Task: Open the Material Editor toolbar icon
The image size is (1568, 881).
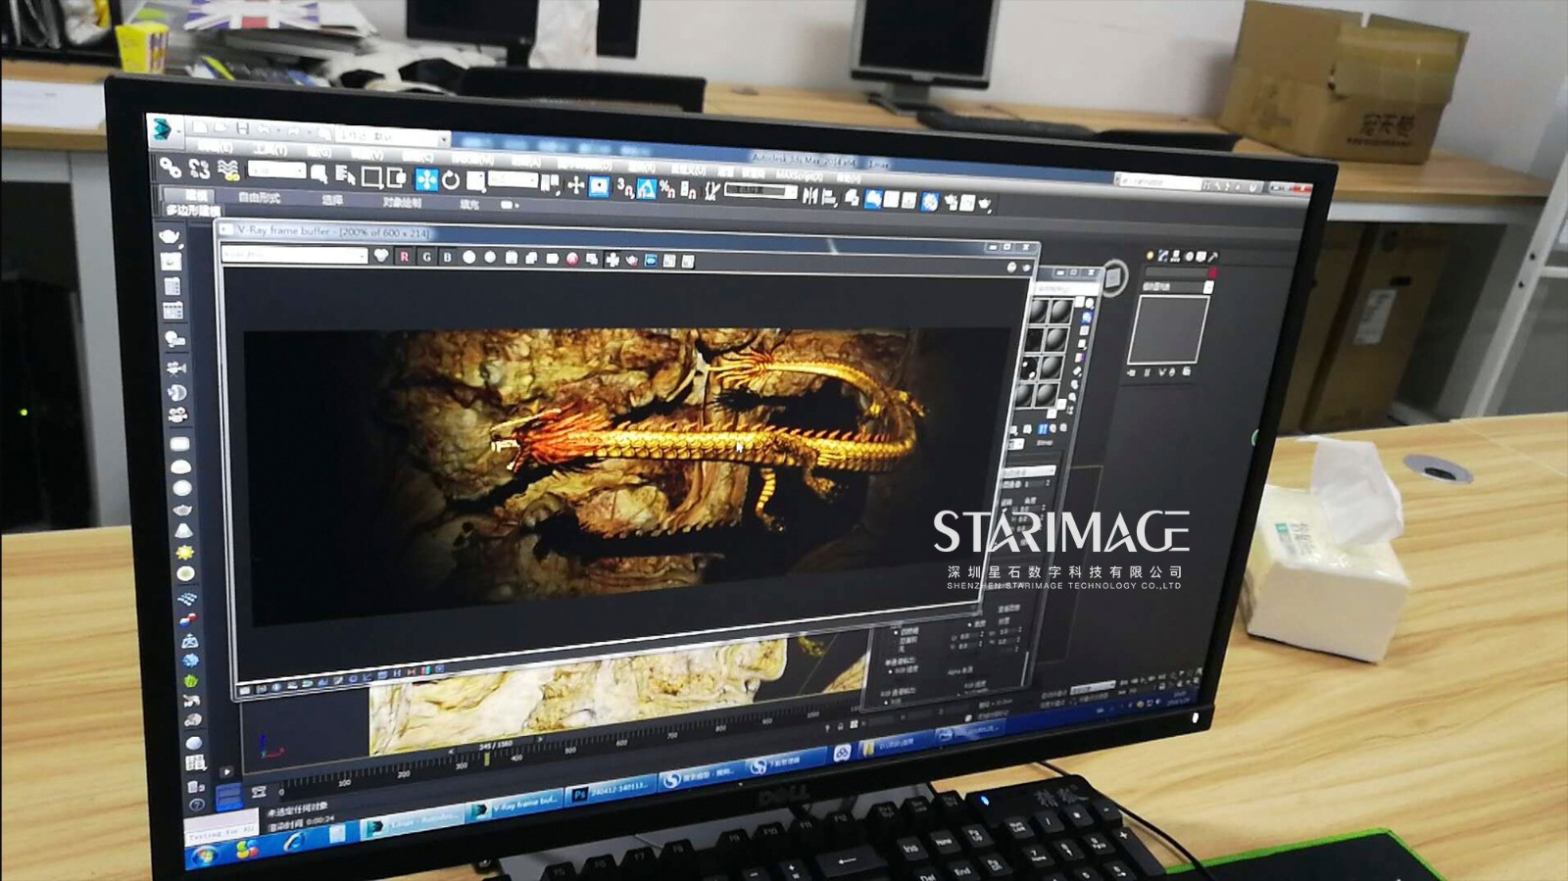Action: pyautogui.click(x=931, y=202)
